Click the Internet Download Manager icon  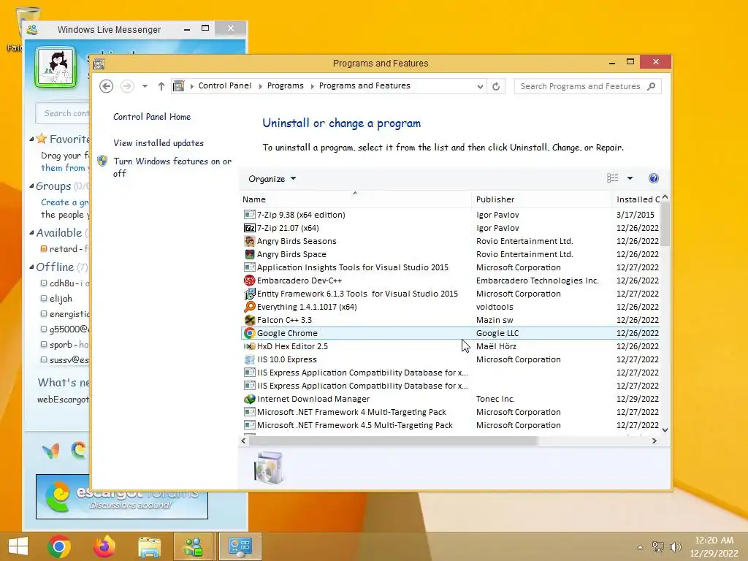[x=250, y=399]
